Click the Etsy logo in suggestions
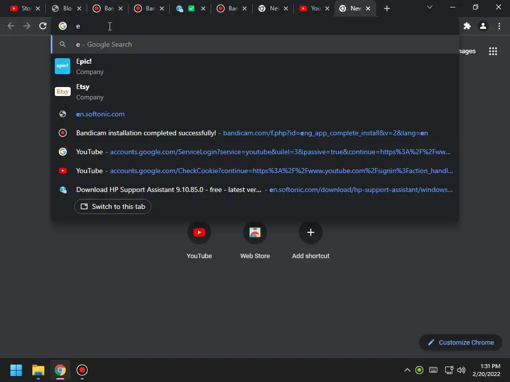 [62, 92]
